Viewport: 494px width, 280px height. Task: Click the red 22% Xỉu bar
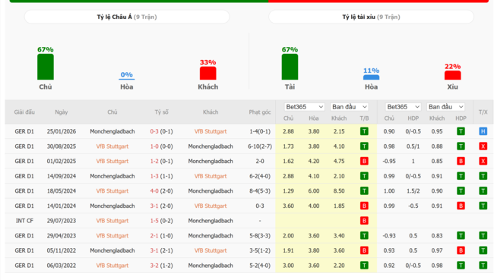[x=452, y=75]
